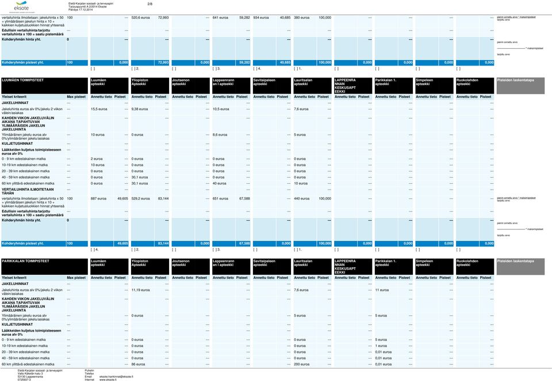Select the '15,5 euroa' cell
Screen dimensions: 552x381
click(x=99, y=109)
